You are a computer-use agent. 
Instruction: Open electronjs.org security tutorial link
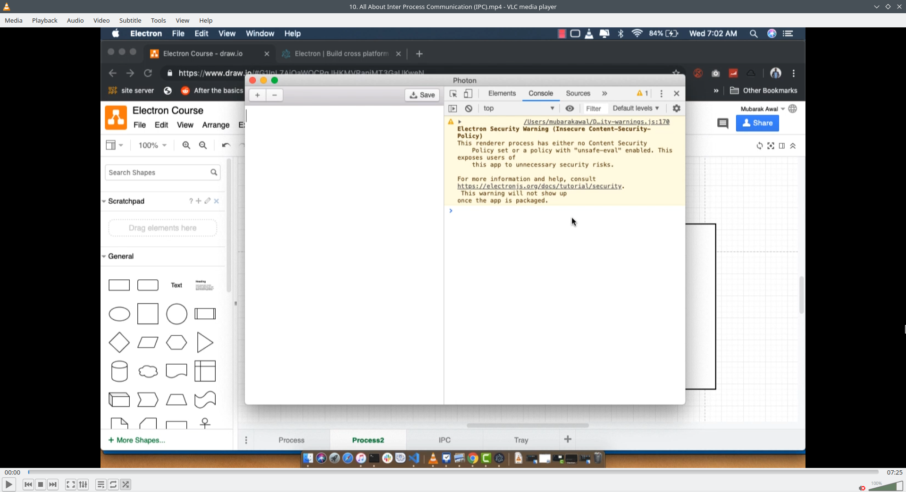point(539,186)
